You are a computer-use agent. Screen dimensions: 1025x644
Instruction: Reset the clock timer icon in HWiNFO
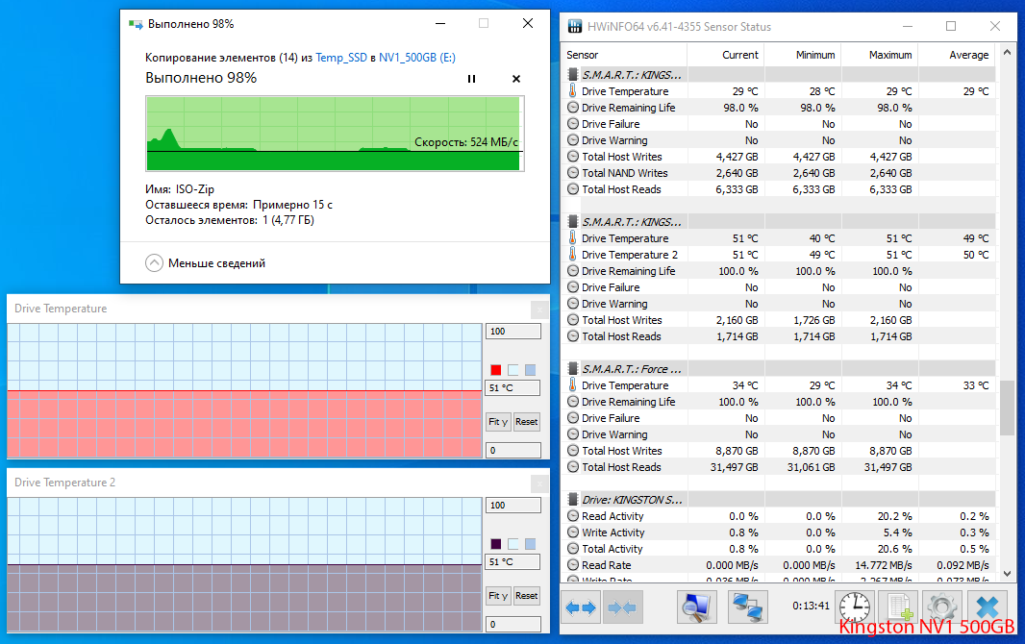tap(855, 607)
